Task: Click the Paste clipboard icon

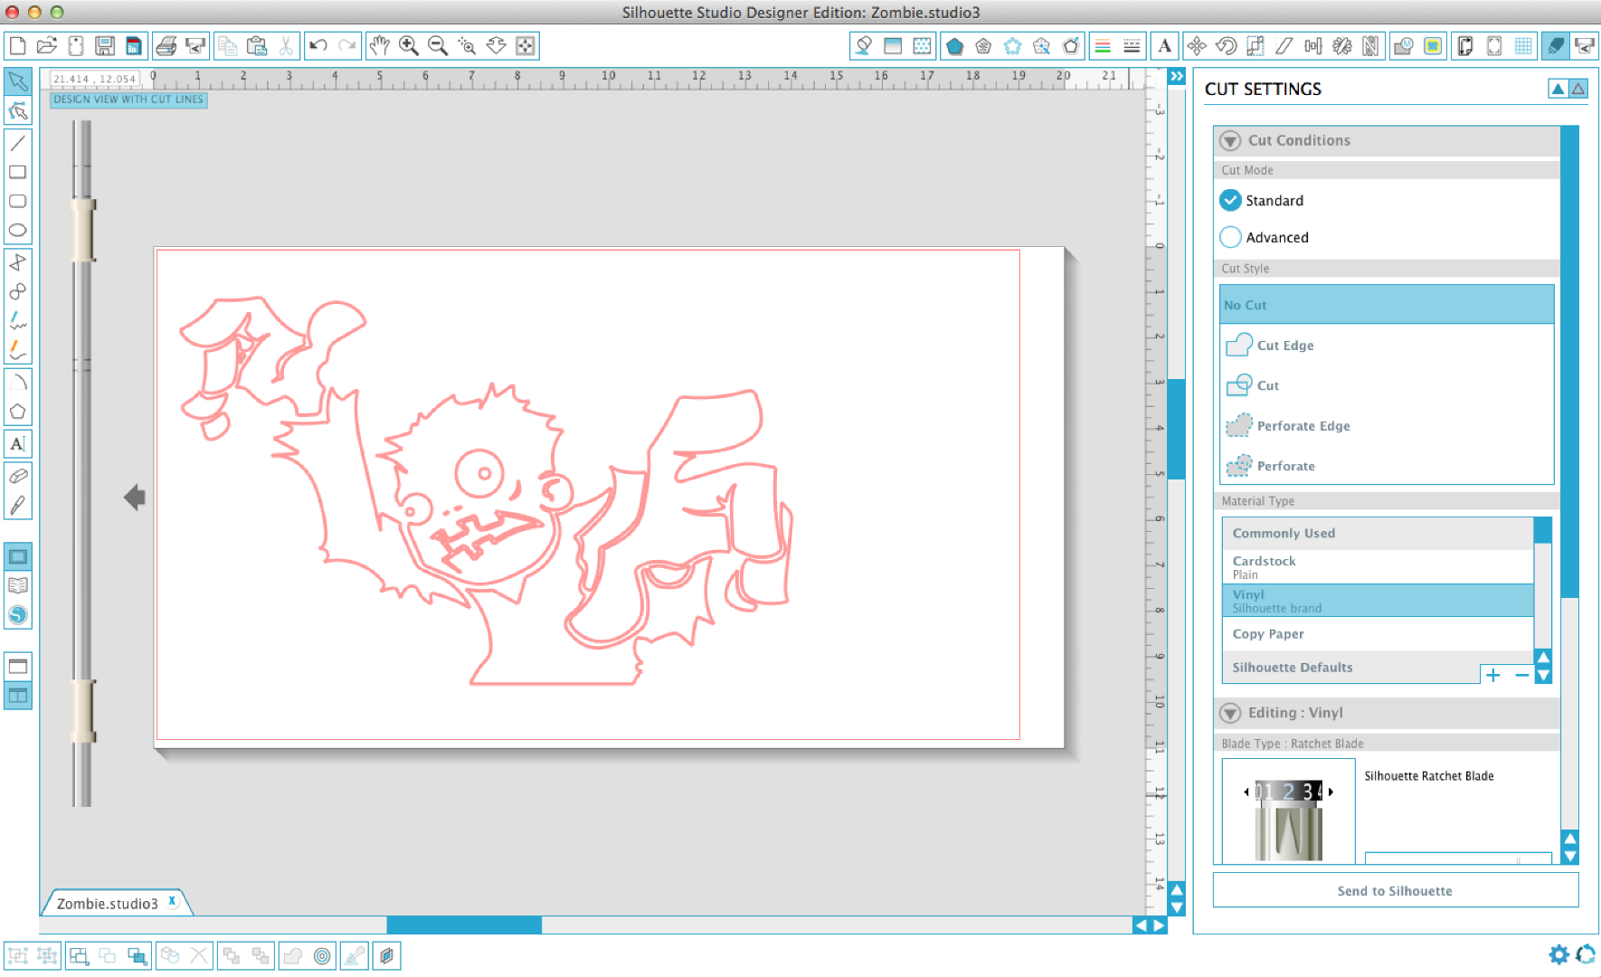Action: [257, 45]
